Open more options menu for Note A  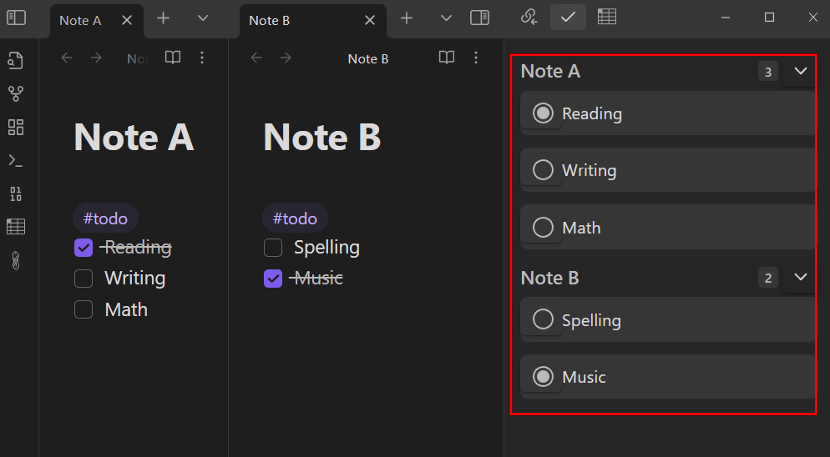202,58
